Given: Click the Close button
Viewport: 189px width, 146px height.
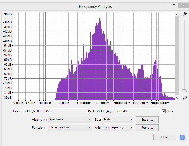Looking at the screenshot, I should coord(165,137).
